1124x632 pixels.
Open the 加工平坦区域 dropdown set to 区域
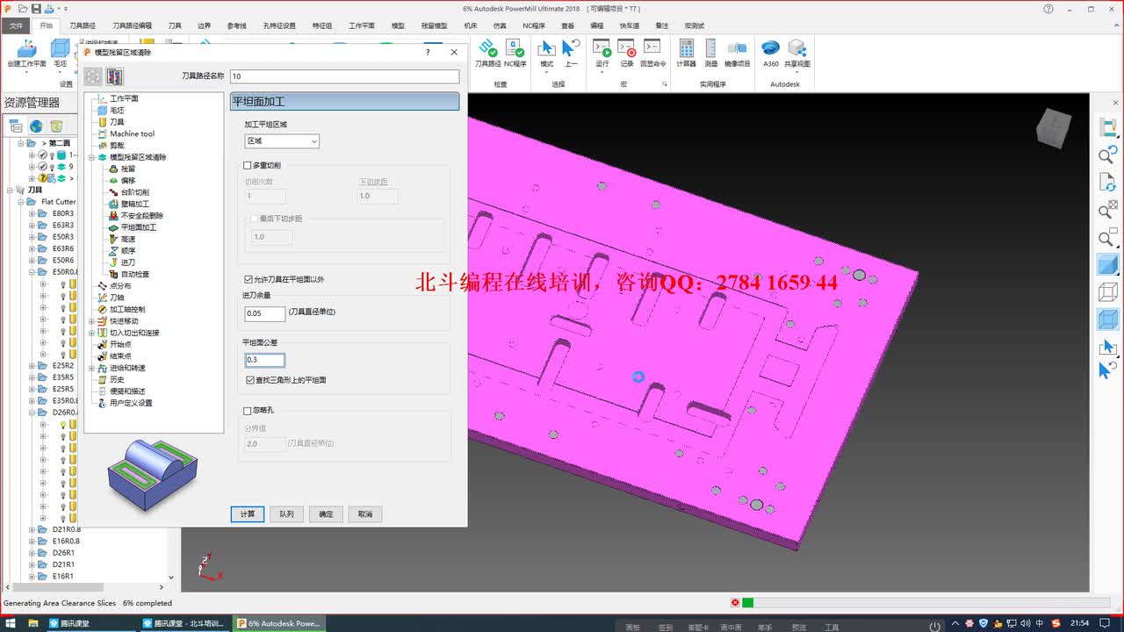pyautogui.click(x=282, y=141)
